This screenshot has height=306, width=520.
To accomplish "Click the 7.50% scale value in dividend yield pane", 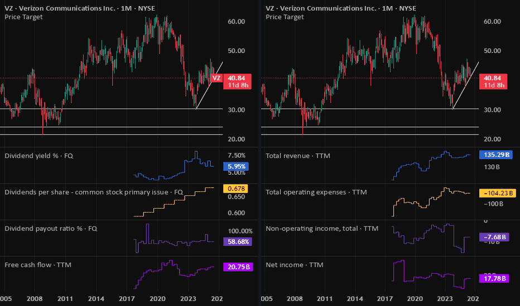I will tap(237, 155).
